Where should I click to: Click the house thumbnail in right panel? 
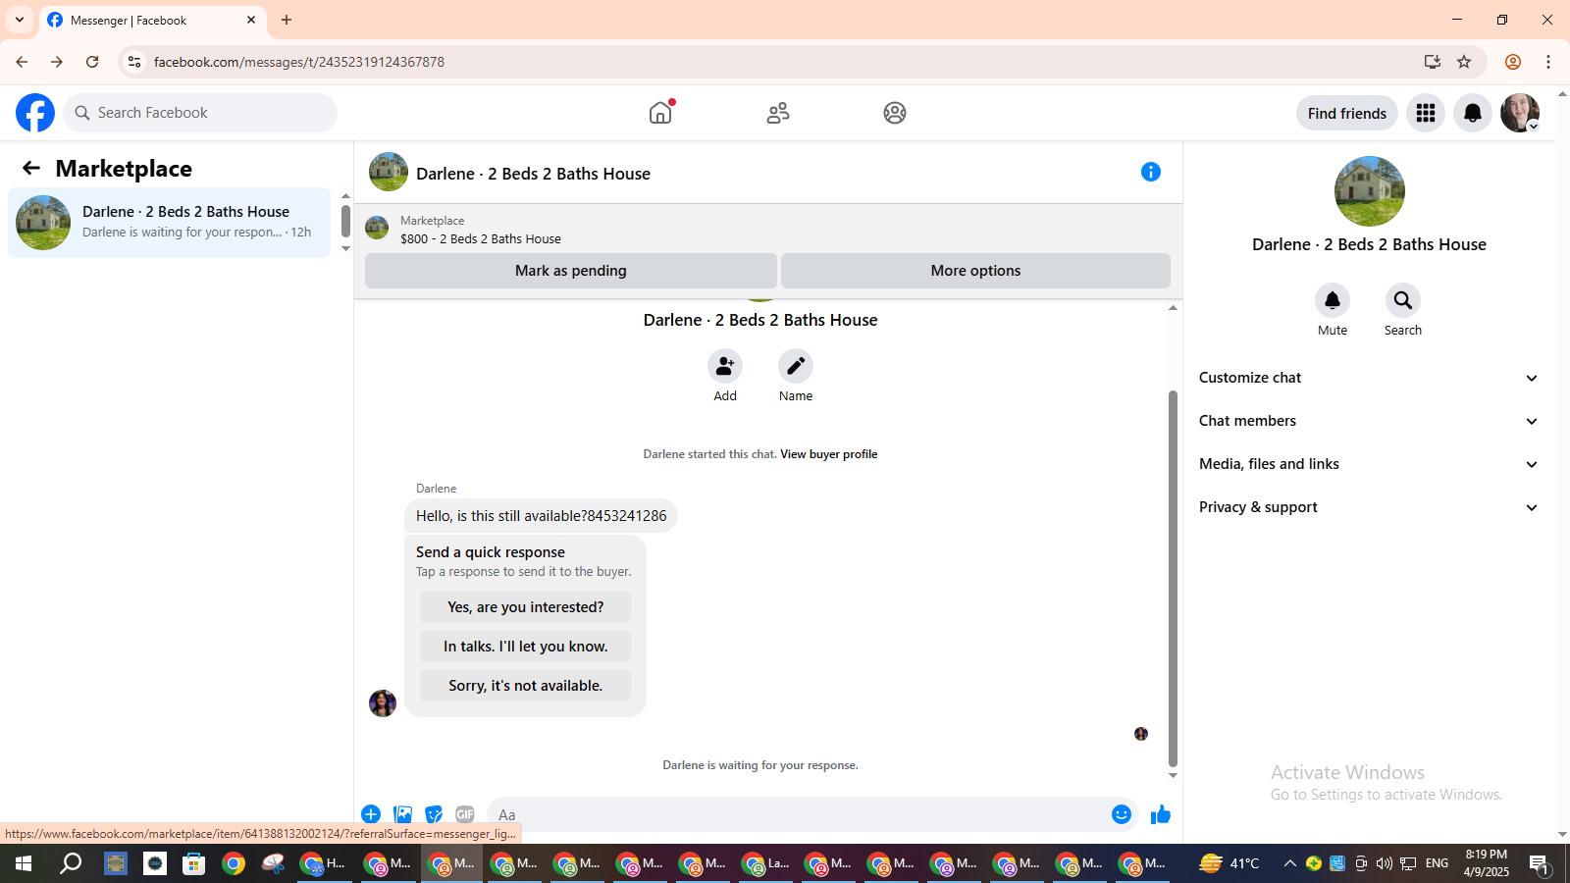tap(1370, 191)
